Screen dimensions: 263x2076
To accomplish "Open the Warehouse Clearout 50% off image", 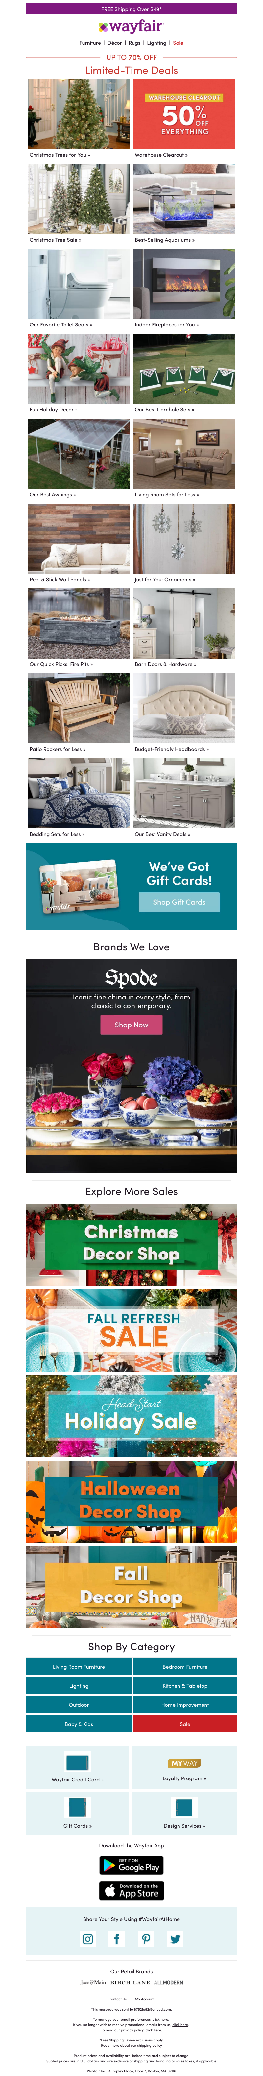I will 184,114.
